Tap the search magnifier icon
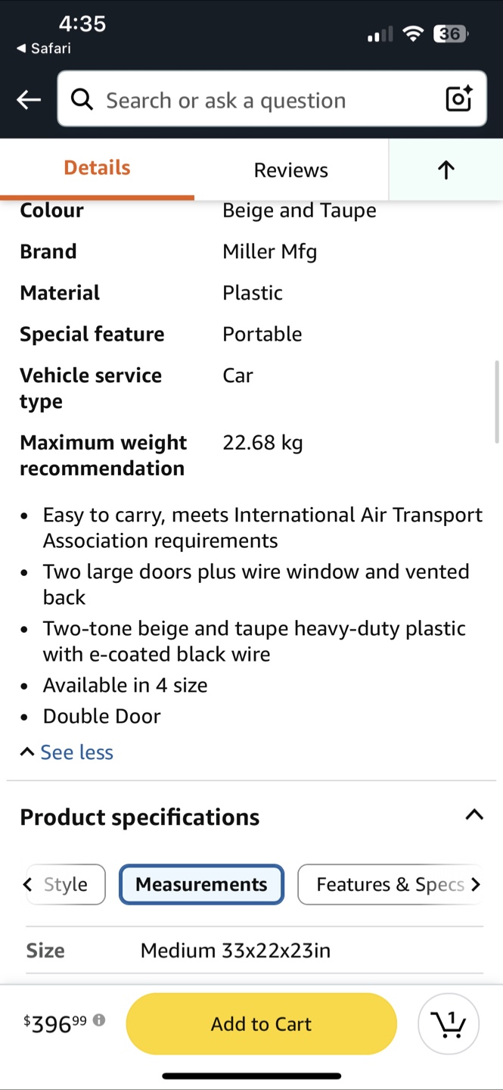Image resolution: width=503 pixels, height=1090 pixels. point(82,99)
